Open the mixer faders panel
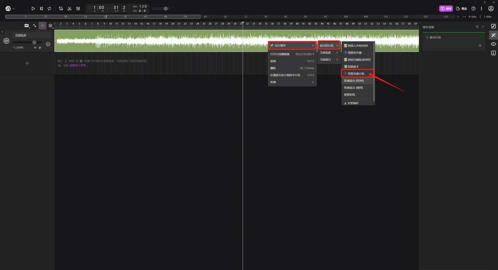Viewport: 498px width, 270px height. [x=78, y=9]
